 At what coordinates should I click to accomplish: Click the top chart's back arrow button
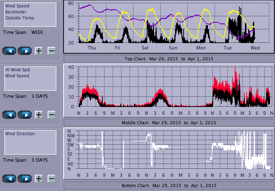[9, 51]
